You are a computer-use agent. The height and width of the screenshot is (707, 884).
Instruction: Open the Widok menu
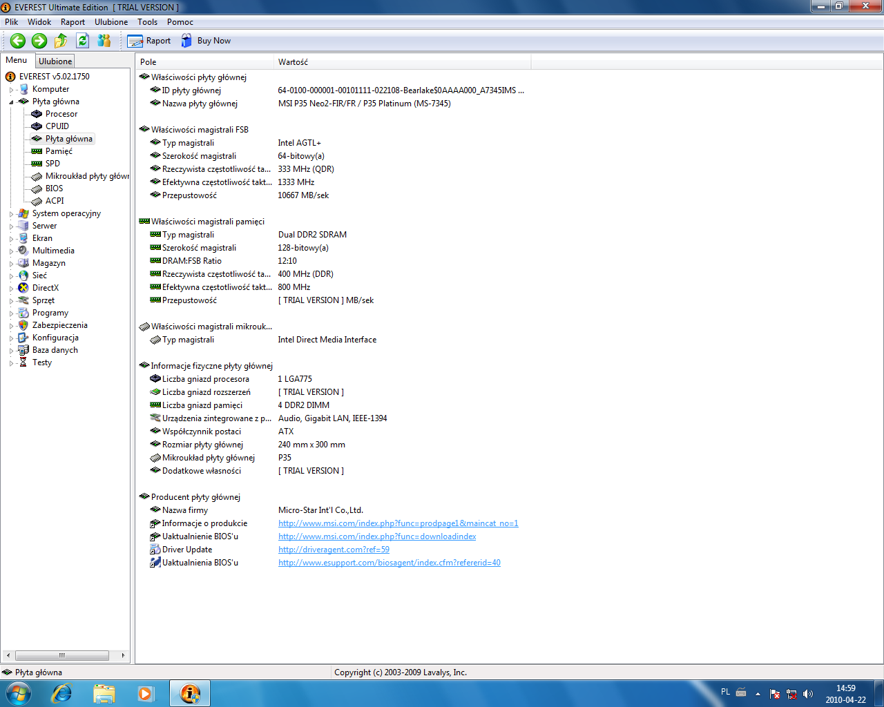click(39, 22)
